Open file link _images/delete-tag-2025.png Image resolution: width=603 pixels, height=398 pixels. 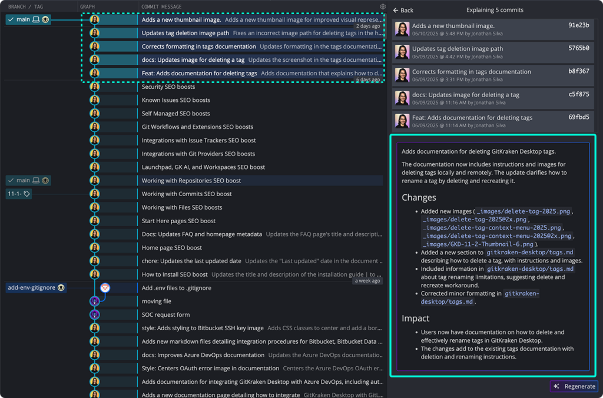523,211
